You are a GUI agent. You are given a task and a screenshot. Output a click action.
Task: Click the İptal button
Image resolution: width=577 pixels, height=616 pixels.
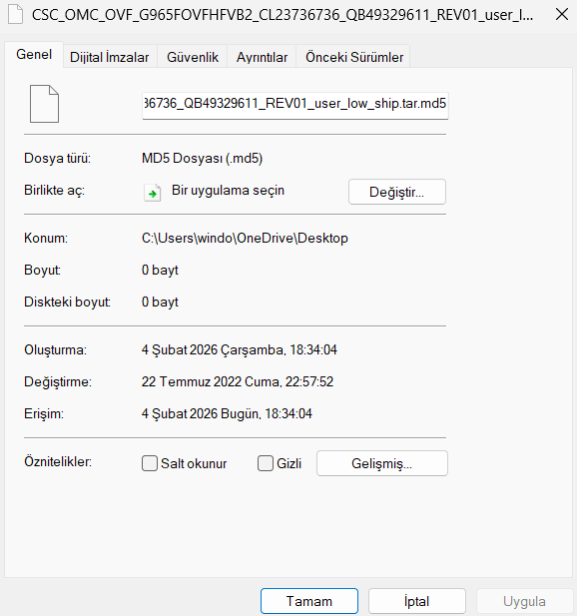point(416,601)
